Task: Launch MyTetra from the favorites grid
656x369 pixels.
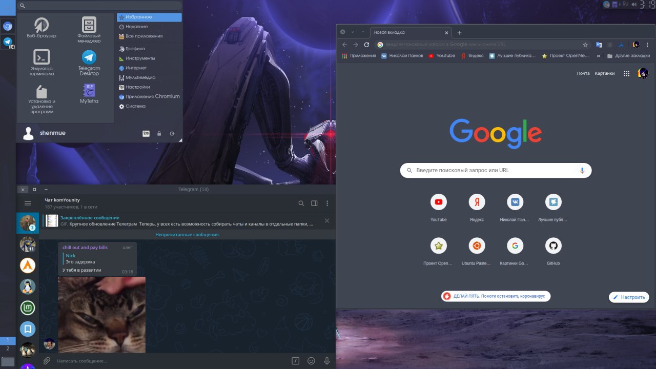Action: pos(89,93)
